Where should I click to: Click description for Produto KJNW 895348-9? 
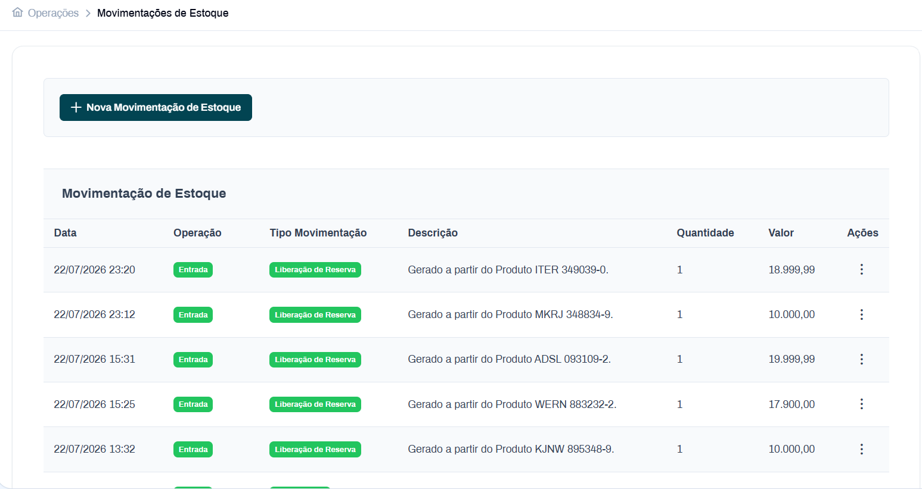pyautogui.click(x=511, y=449)
